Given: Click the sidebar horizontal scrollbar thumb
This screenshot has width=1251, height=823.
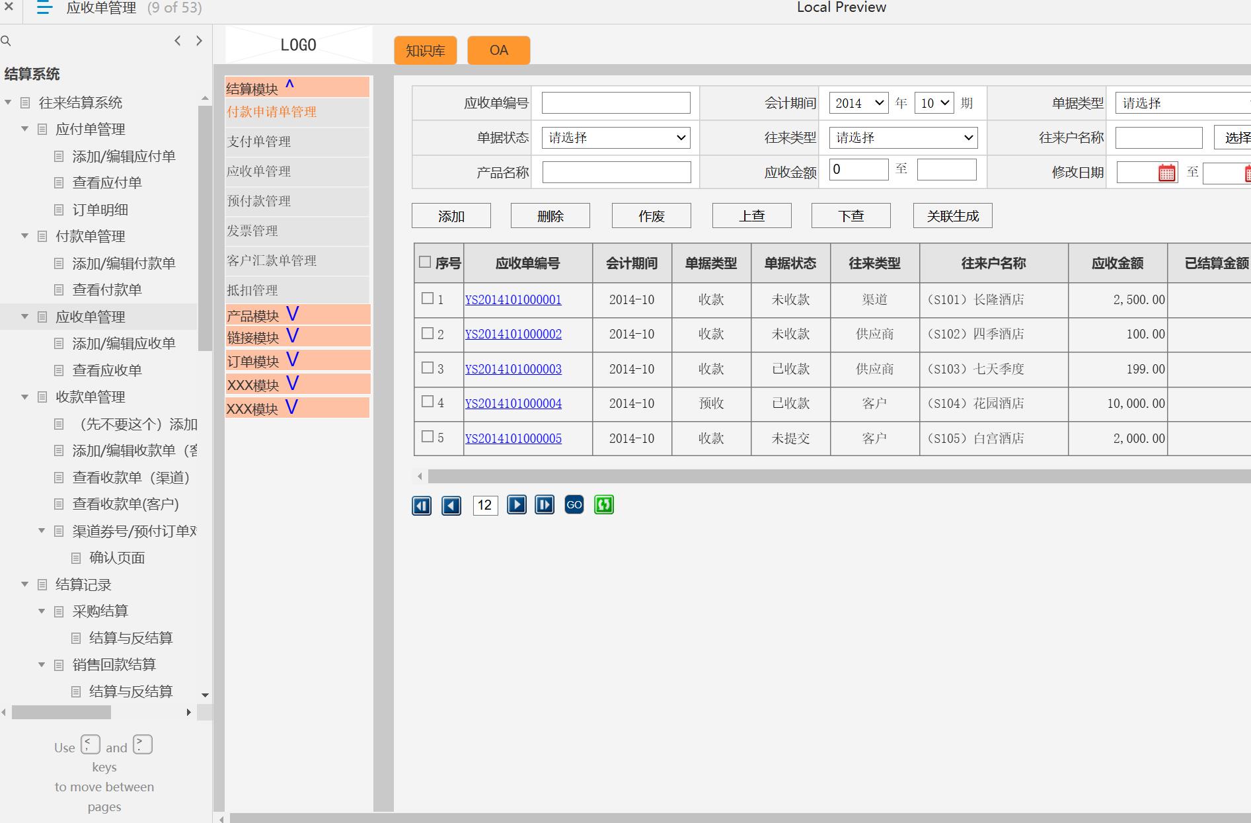Looking at the screenshot, I should click(61, 713).
